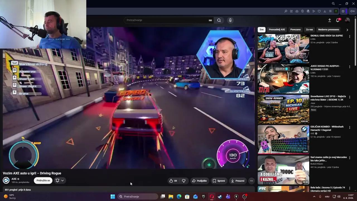Select the Nedavno preneseno filter chip
Screen dimensions: 357x201
click(x=329, y=30)
